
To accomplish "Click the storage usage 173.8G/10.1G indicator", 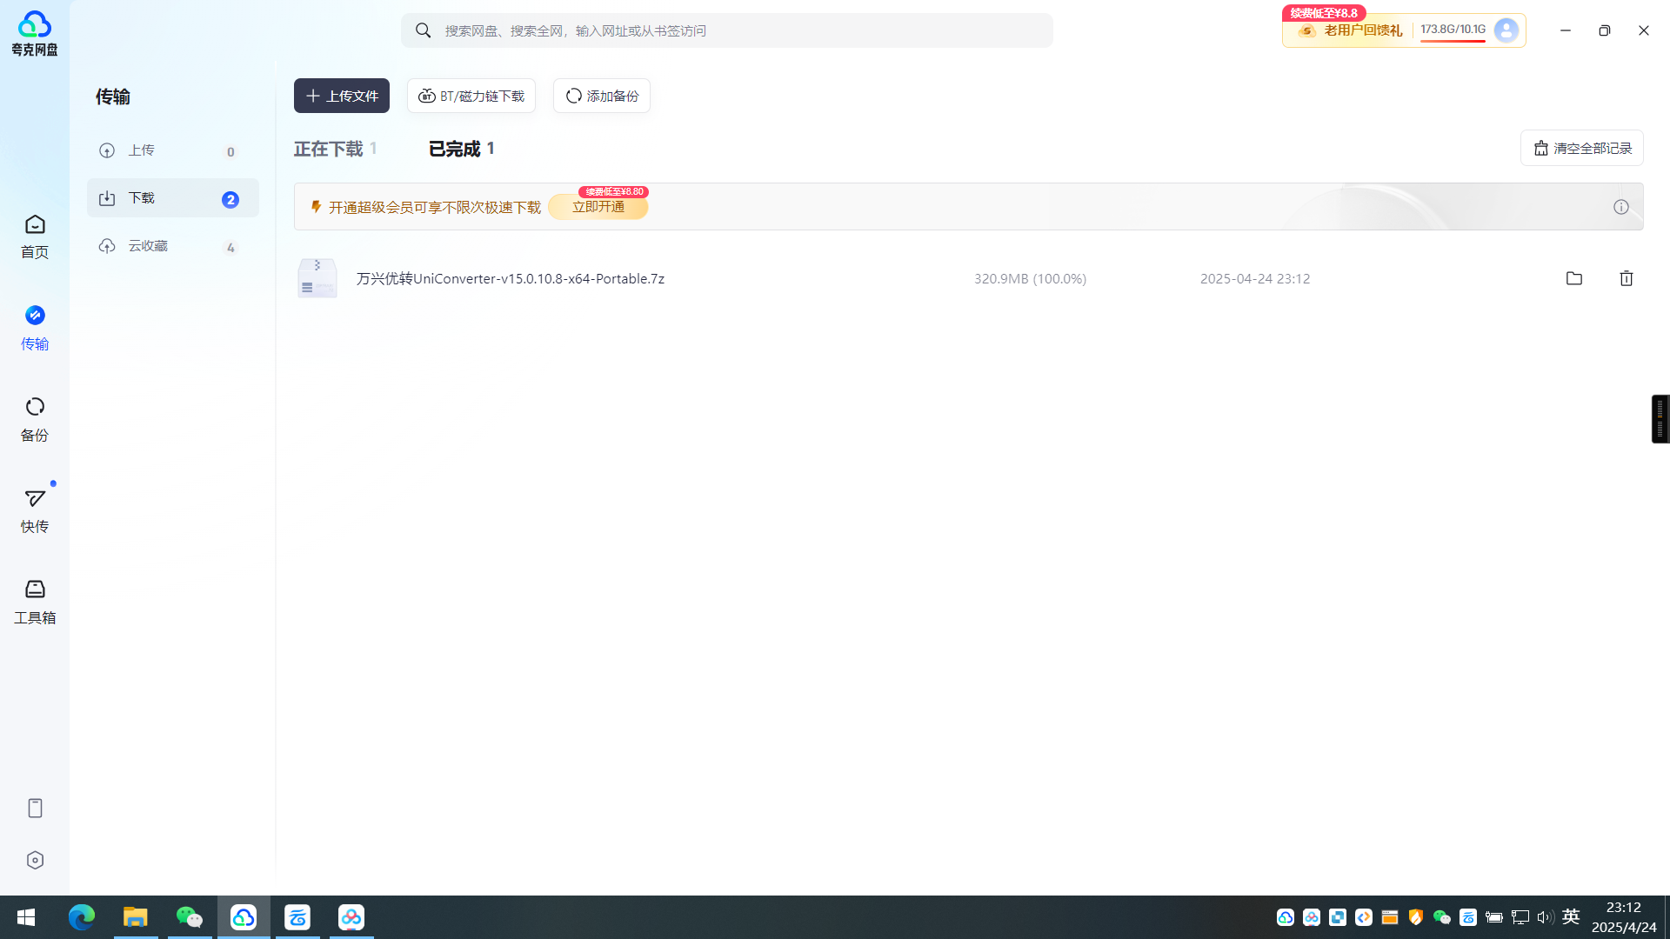I will tap(1453, 30).
